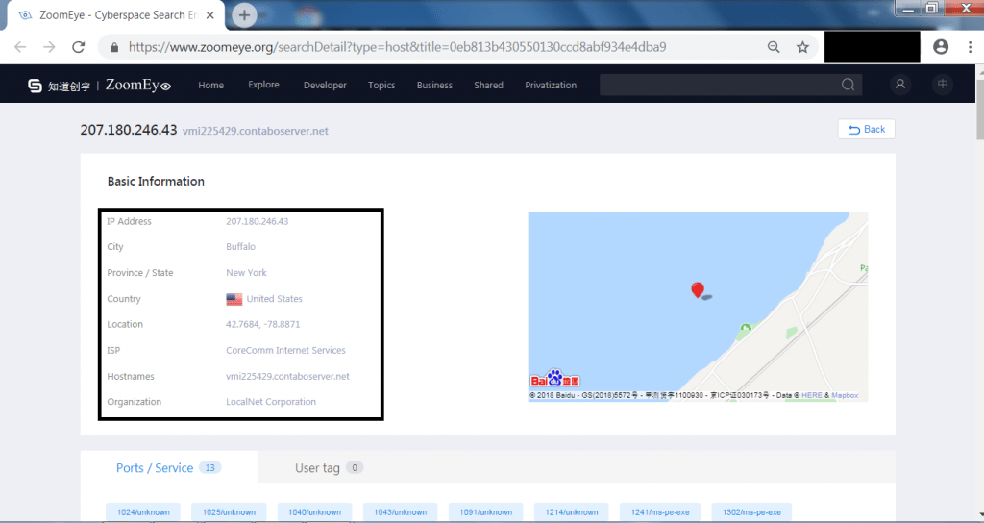Click the 1043/unknown port tag
This screenshot has width=984, height=523.
401,512
